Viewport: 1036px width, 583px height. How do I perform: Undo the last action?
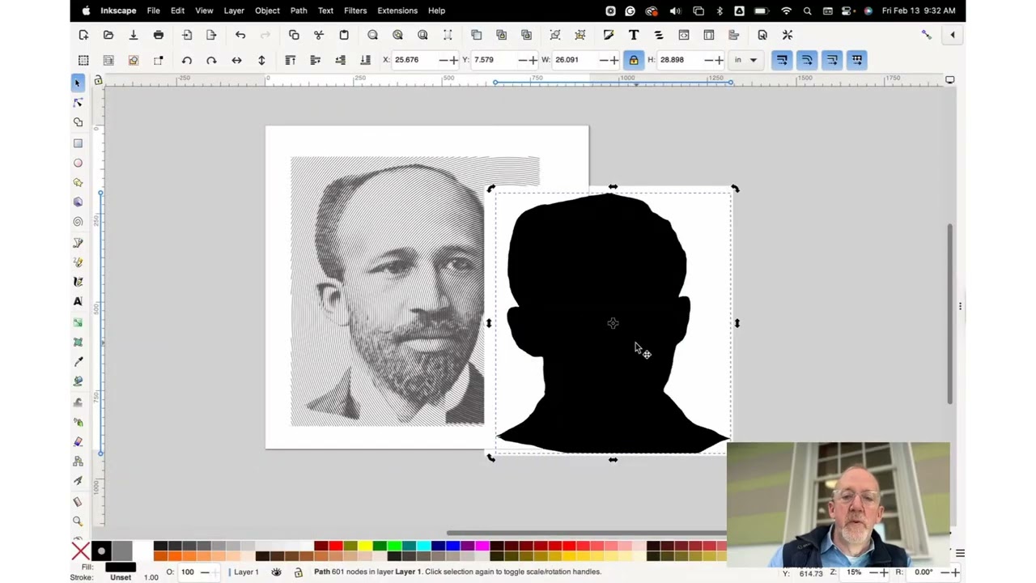(240, 35)
